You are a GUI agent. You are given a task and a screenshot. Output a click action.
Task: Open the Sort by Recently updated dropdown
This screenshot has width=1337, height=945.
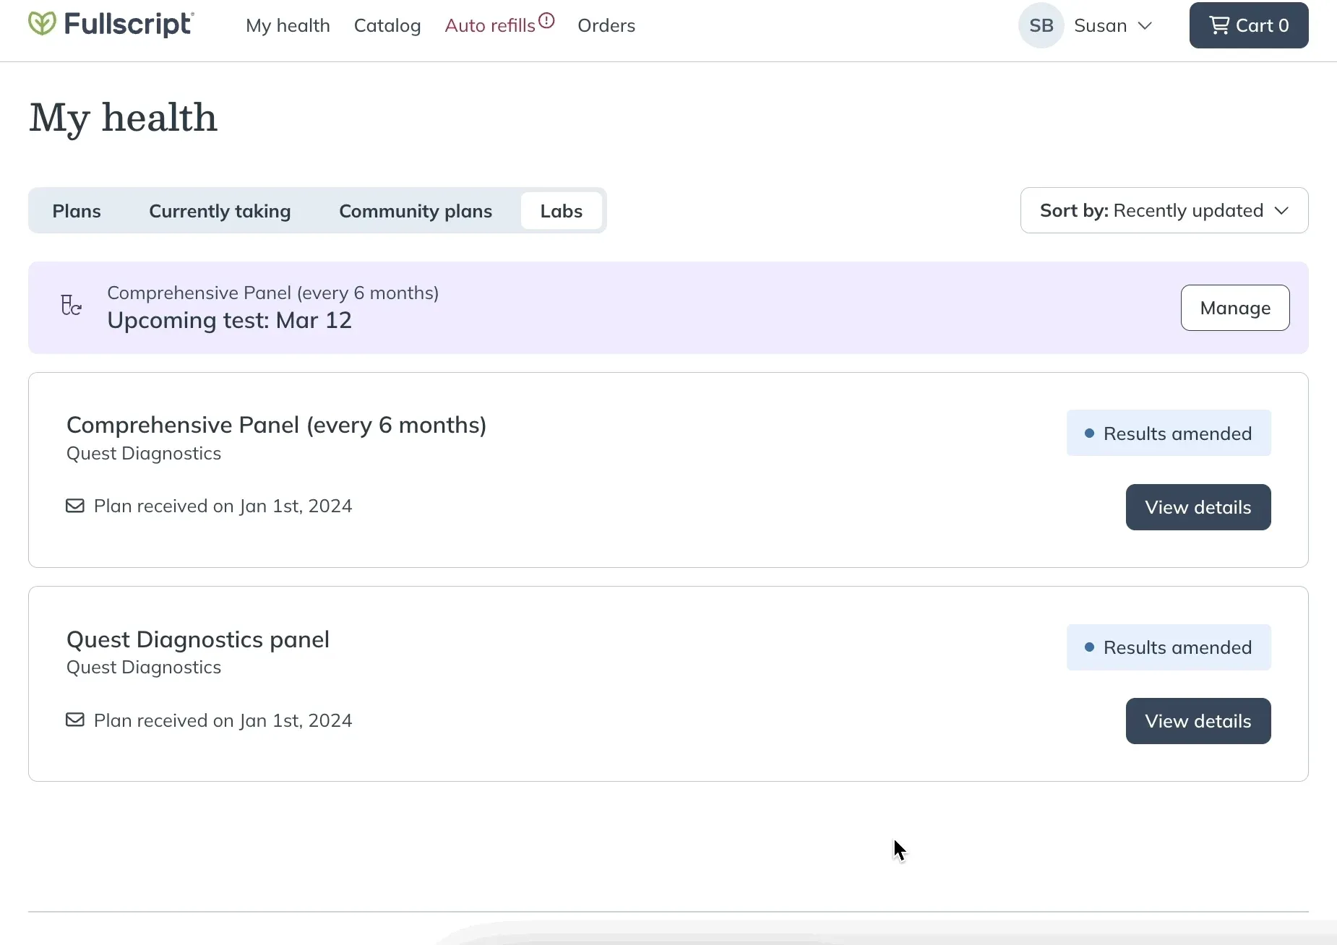(x=1164, y=210)
